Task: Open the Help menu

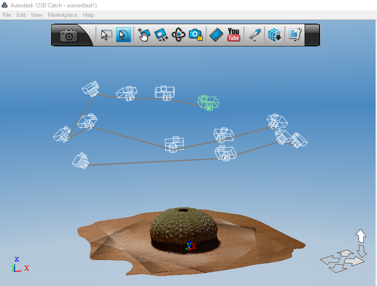Action: [88, 15]
